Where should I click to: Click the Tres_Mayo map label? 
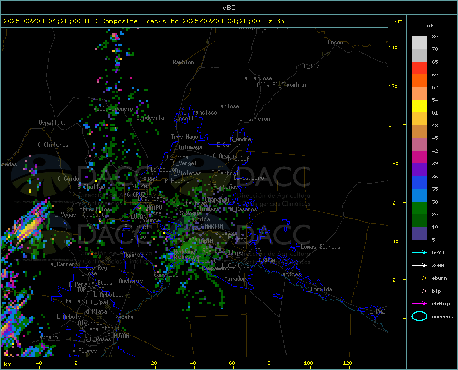click(184, 137)
